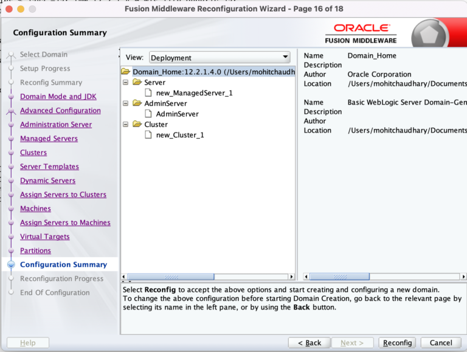Click the AdminServer folder icon
Screen dimensions: 467x352
coord(137,103)
